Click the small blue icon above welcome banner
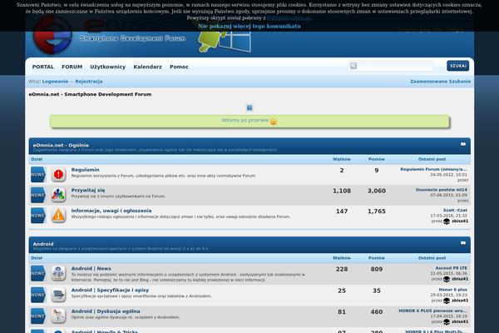 249,108
